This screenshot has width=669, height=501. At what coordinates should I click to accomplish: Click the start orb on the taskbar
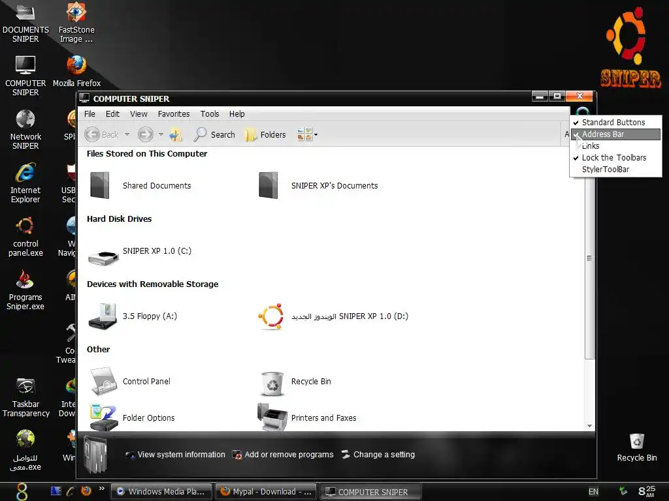click(22, 491)
